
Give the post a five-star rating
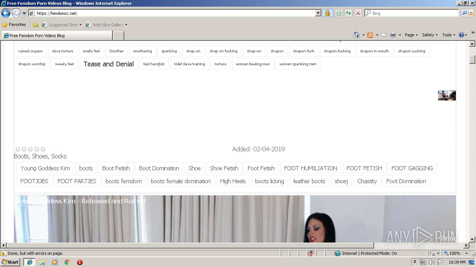(43, 149)
